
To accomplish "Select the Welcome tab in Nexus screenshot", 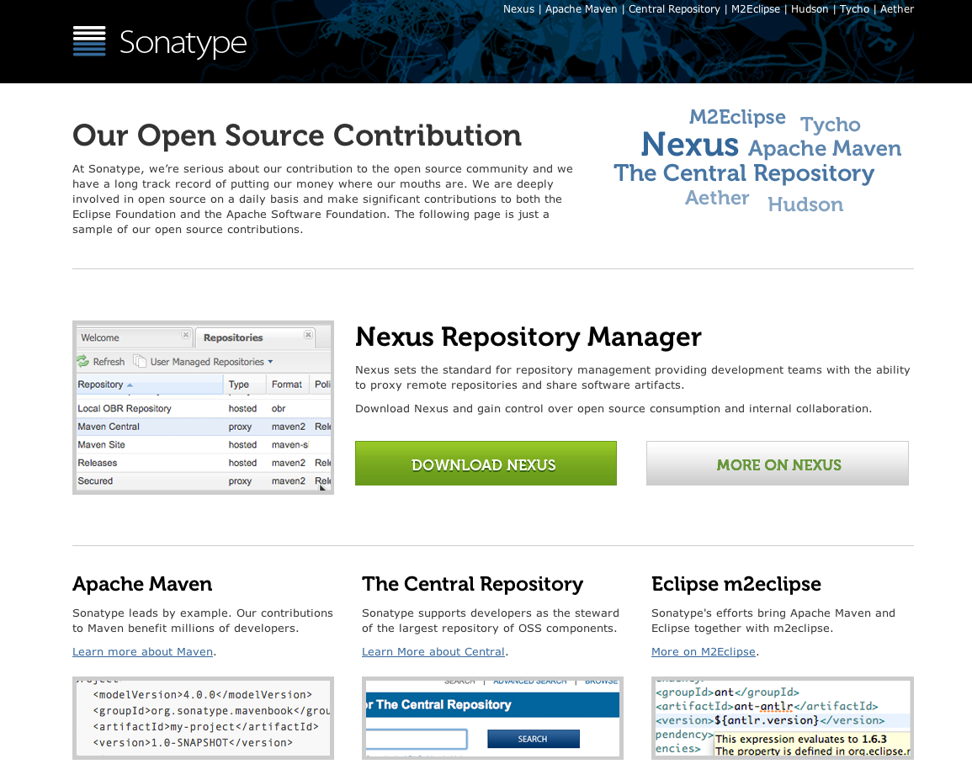I will pos(133,338).
